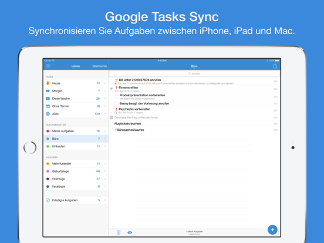Open settings gear in the sidebar header

pyautogui.click(x=48, y=66)
